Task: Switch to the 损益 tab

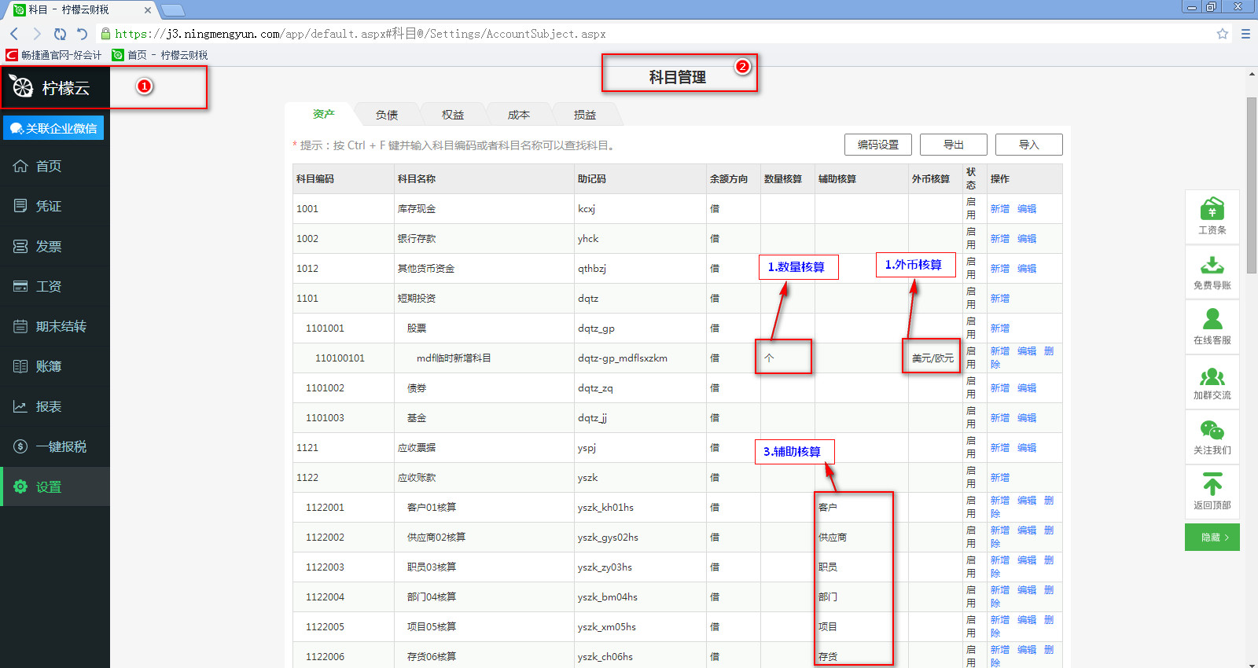Action: click(585, 115)
